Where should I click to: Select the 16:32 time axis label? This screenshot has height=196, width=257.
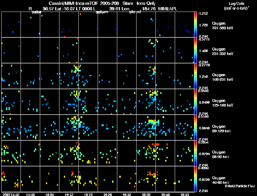click(127, 194)
